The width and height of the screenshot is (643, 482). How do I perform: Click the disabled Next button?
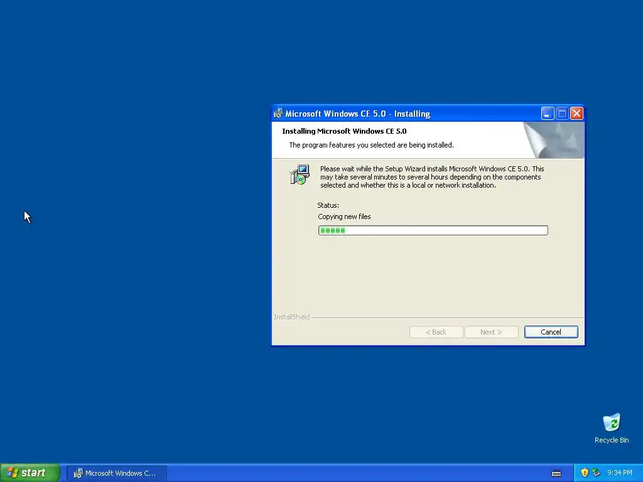[491, 332]
